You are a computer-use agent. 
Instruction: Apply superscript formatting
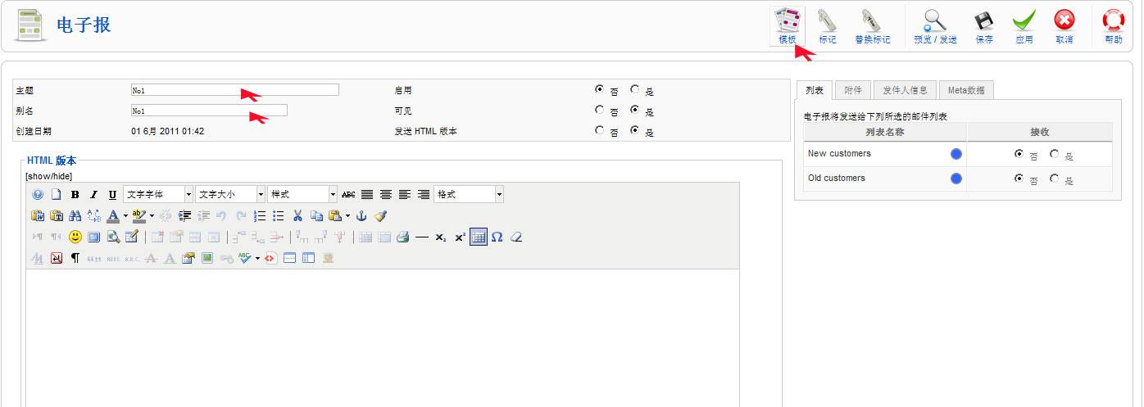pyautogui.click(x=461, y=237)
